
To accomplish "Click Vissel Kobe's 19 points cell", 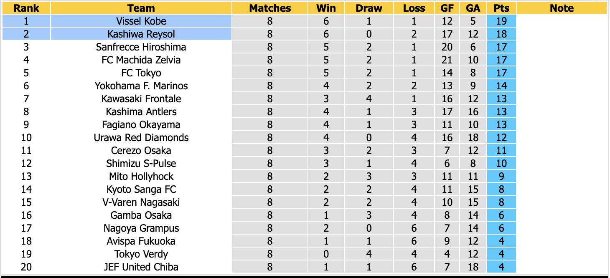I will click(501, 21).
